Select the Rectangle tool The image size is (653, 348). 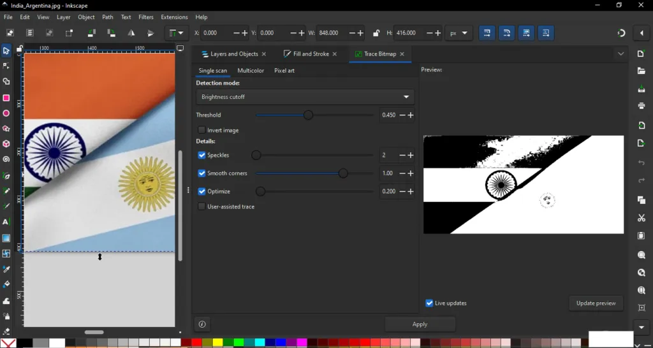click(x=6, y=98)
